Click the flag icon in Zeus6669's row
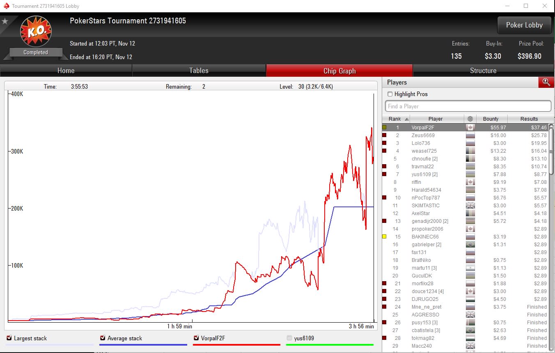Viewport: 555px width, 353px height. (x=470, y=135)
